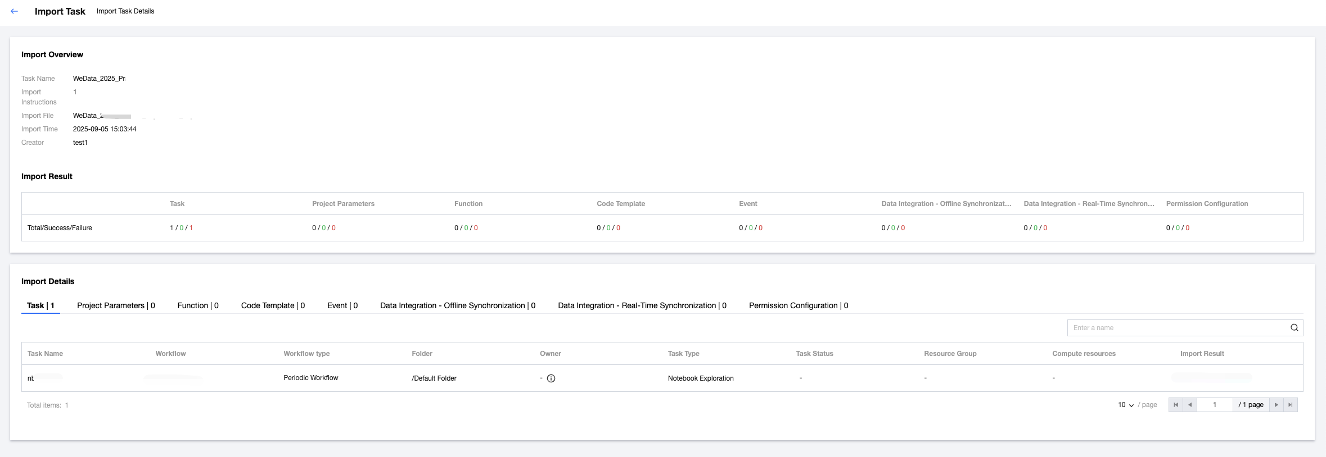
Task: Switch to Permission Configuration tab
Action: pos(799,305)
